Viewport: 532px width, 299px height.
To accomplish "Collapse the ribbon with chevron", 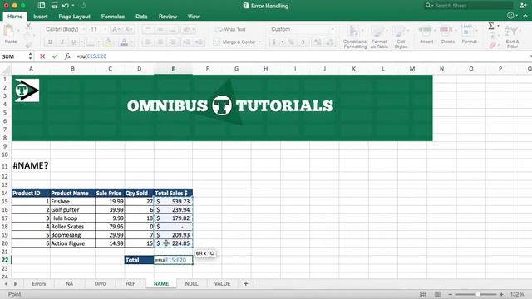I will point(525,16).
